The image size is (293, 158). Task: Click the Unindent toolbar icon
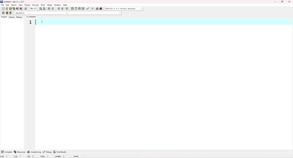point(53,9)
